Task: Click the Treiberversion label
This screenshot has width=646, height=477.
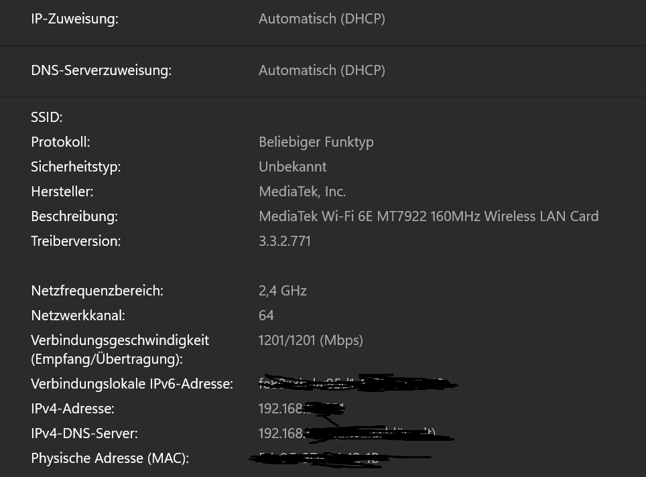Action: tap(76, 241)
